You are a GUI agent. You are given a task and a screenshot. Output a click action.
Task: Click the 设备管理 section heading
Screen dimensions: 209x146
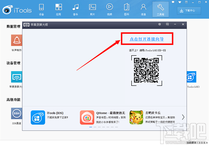pos(14,63)
